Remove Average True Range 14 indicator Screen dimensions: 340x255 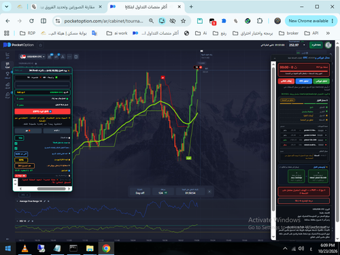coord(48,201)
